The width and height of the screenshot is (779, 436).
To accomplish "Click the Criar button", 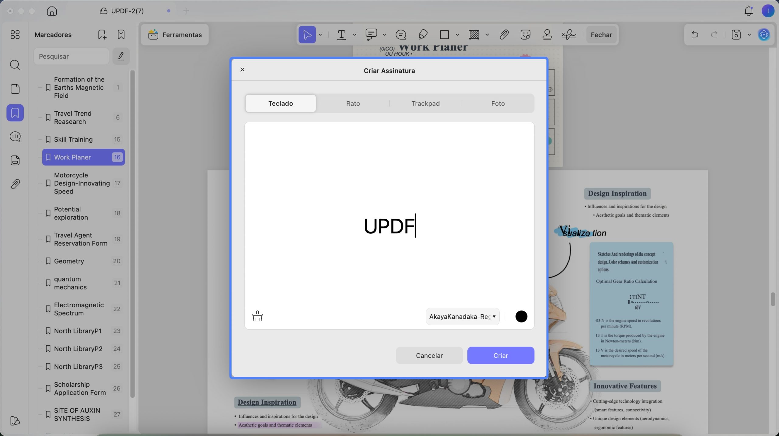I will click(501, 355).
